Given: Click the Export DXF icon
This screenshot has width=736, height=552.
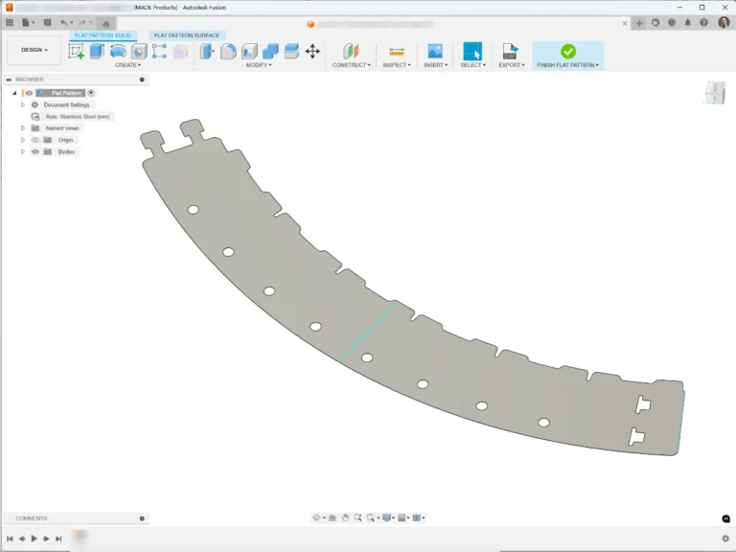Looking at the screenshot, I should (510, 51).
